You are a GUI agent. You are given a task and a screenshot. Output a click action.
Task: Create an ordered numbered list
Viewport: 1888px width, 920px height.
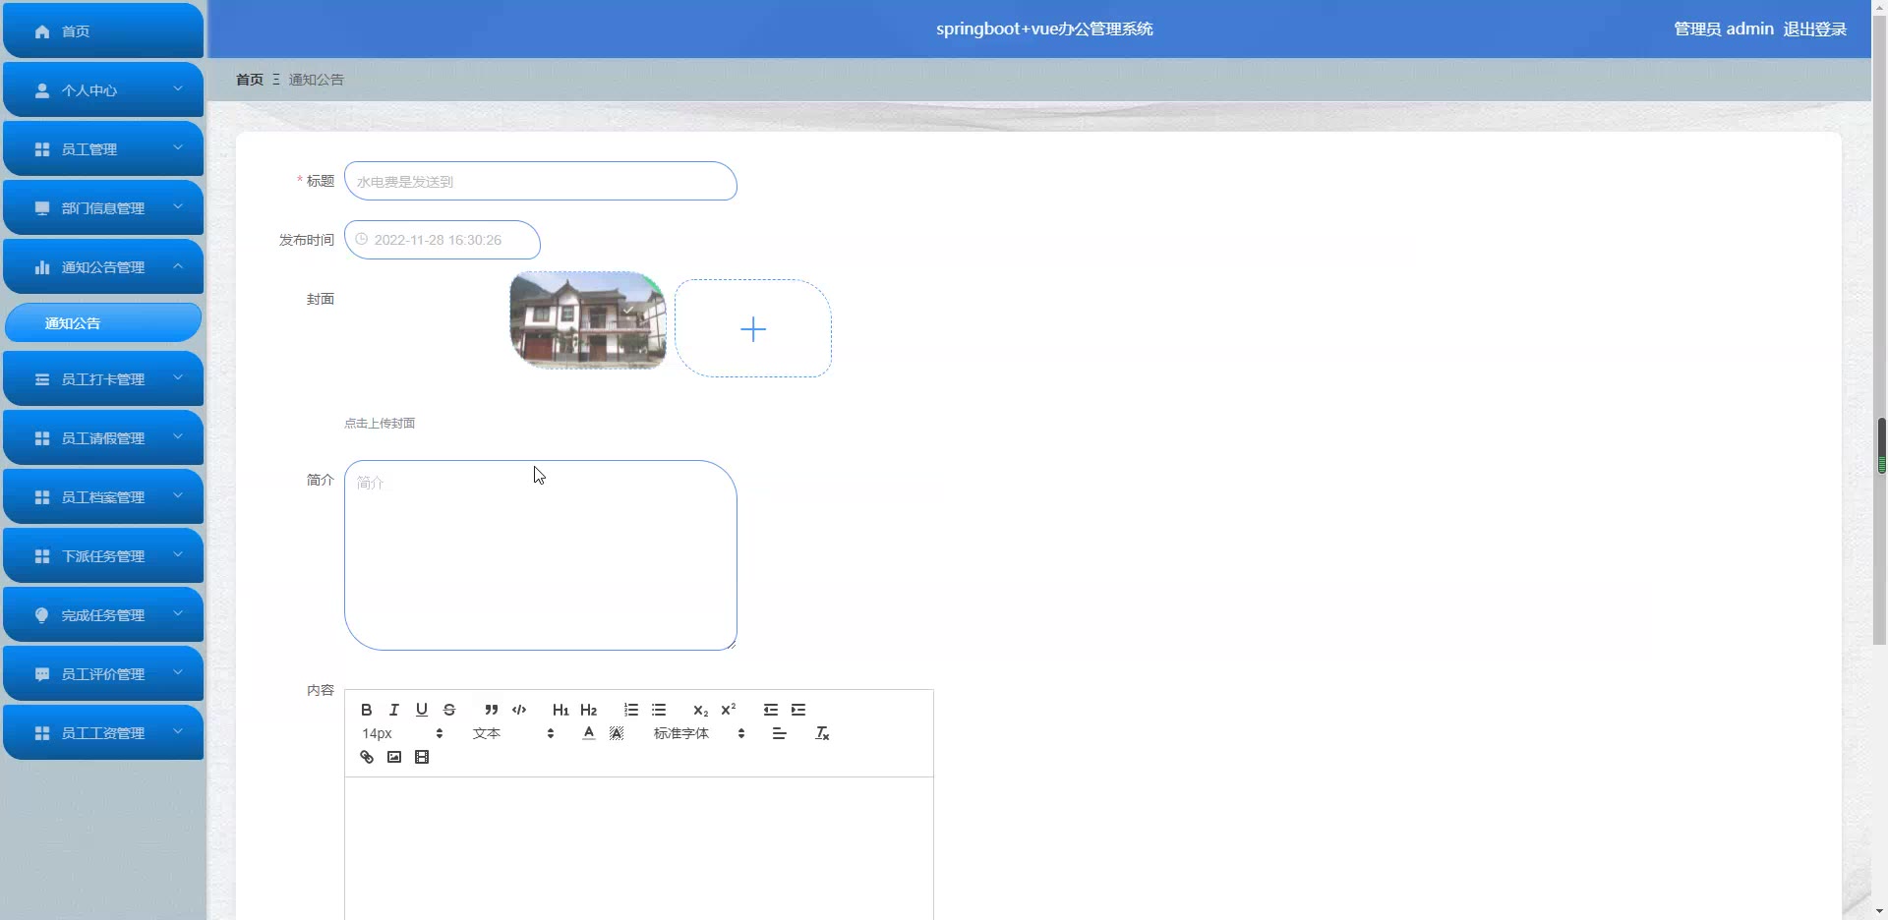630,710
